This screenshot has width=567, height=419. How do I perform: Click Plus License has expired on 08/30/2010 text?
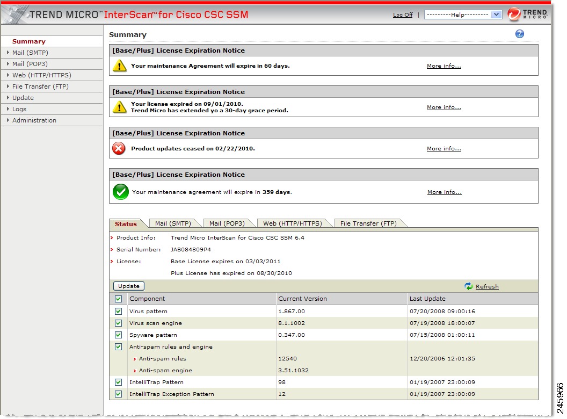coord(231,273)
